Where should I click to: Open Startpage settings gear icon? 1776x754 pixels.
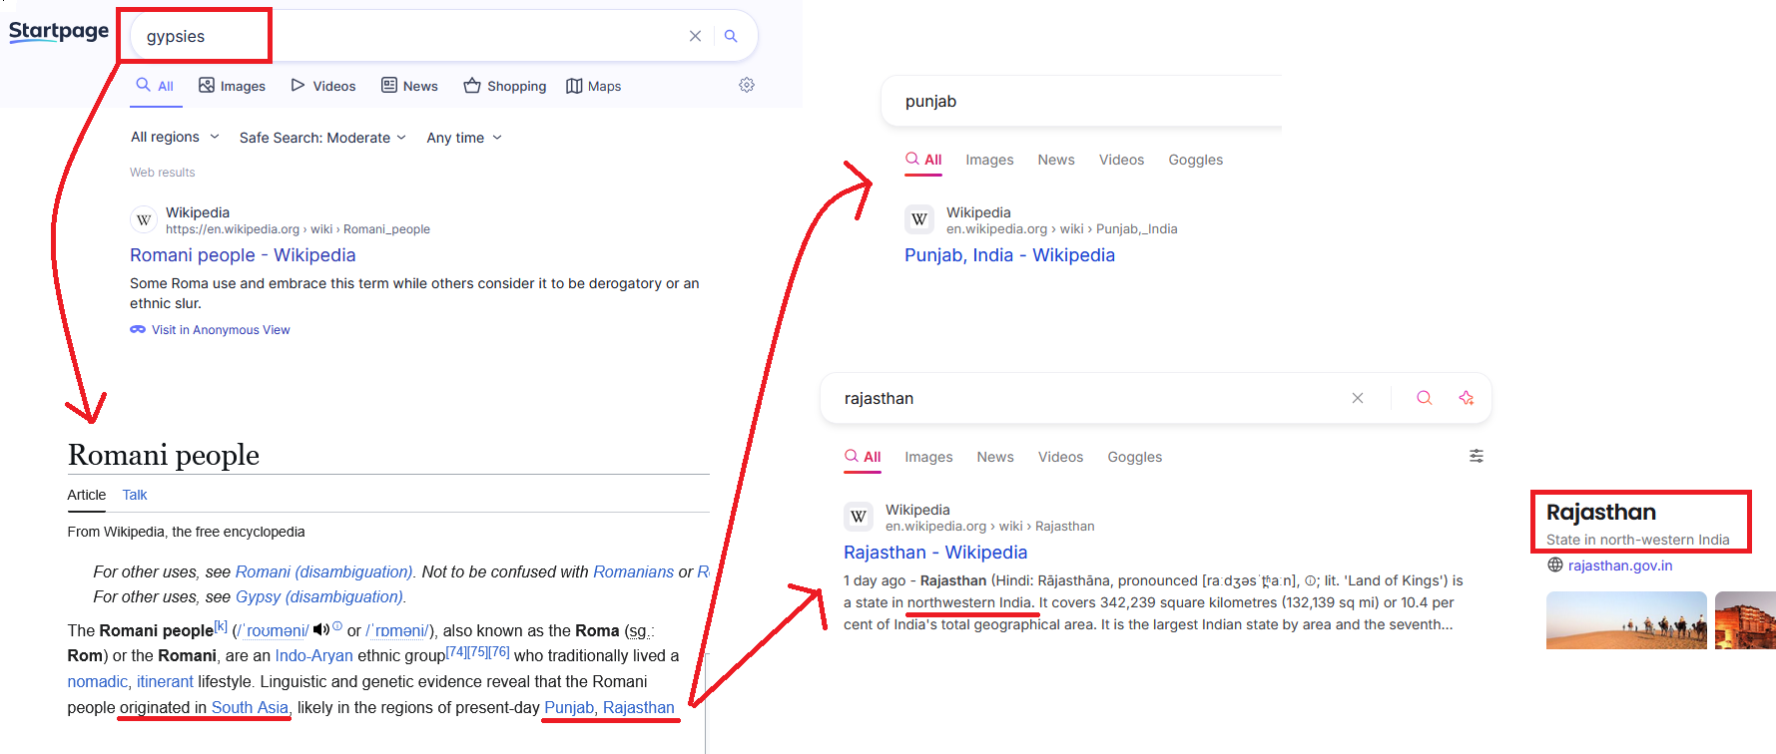(746, 85)
